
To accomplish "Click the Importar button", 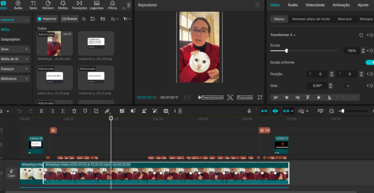I will (x=47, y=19).
